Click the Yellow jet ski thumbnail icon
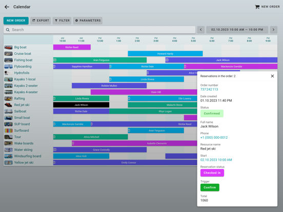Screen dimensions: 283x212 coord(9,163)
